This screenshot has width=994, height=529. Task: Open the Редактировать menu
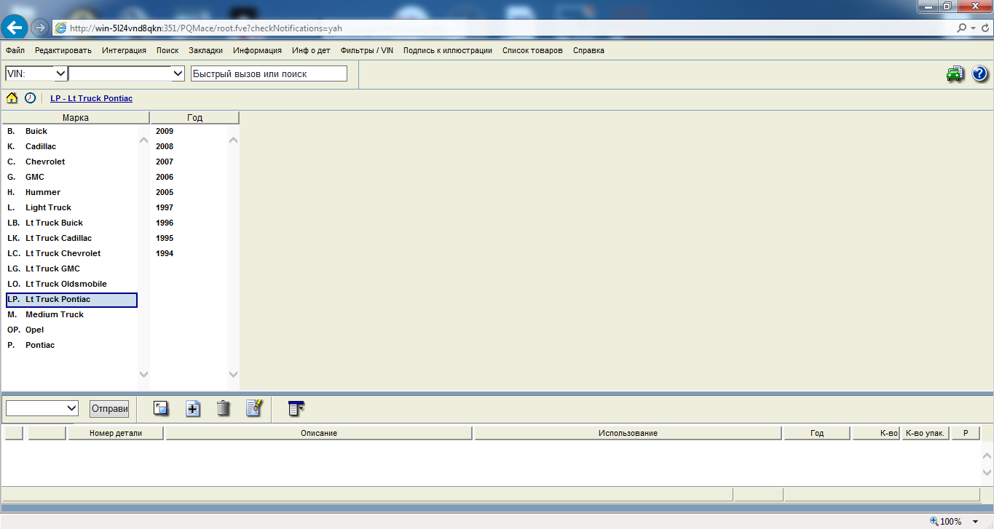[63, 50]
